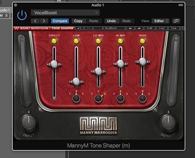Click the Compare button
195x158 pixels.
pos(60,21)
